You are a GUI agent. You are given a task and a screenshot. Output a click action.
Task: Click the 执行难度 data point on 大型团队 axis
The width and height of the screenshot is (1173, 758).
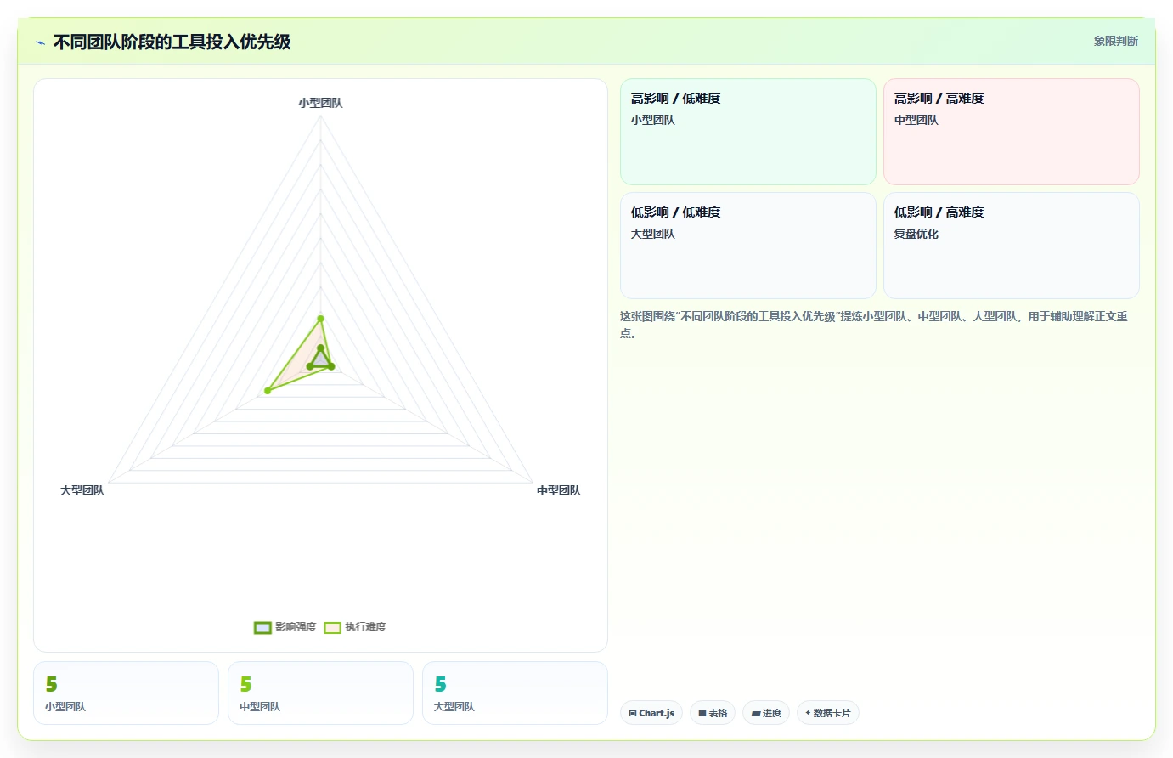click(x=268, y=391)
